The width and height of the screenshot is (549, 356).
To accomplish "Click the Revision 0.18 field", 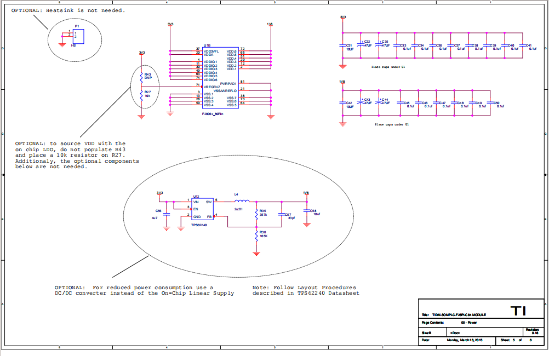I will click(533, 331).
